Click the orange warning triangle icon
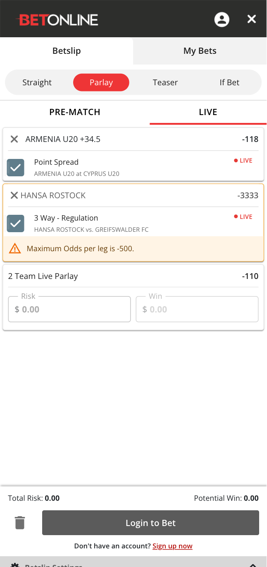267x567 pixels. click(x=15, y=248)
